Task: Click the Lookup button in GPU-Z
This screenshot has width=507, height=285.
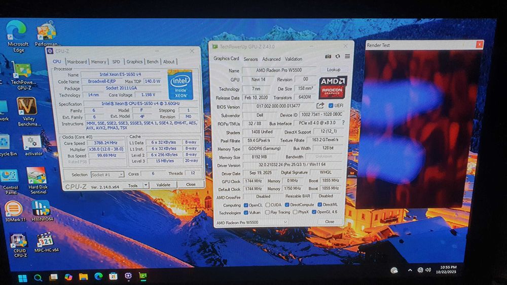Action: click(x=334, y=69)
